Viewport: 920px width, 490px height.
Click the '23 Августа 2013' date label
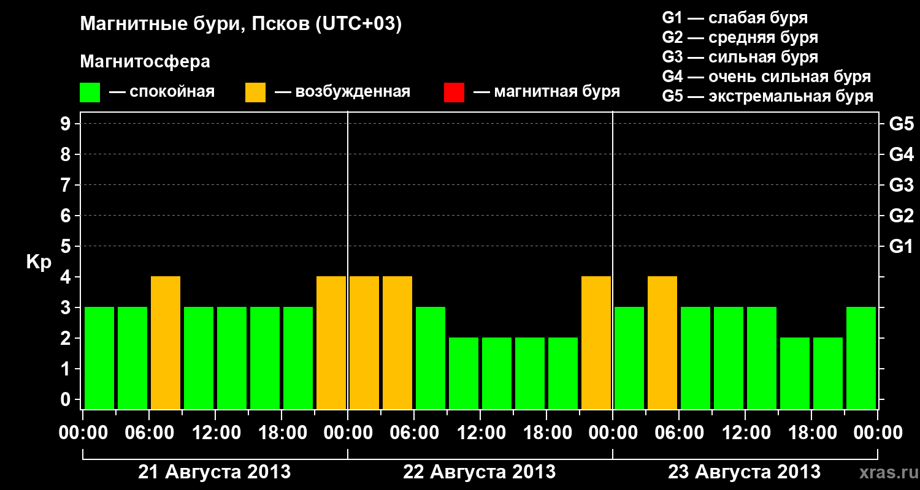coord(744,472)
